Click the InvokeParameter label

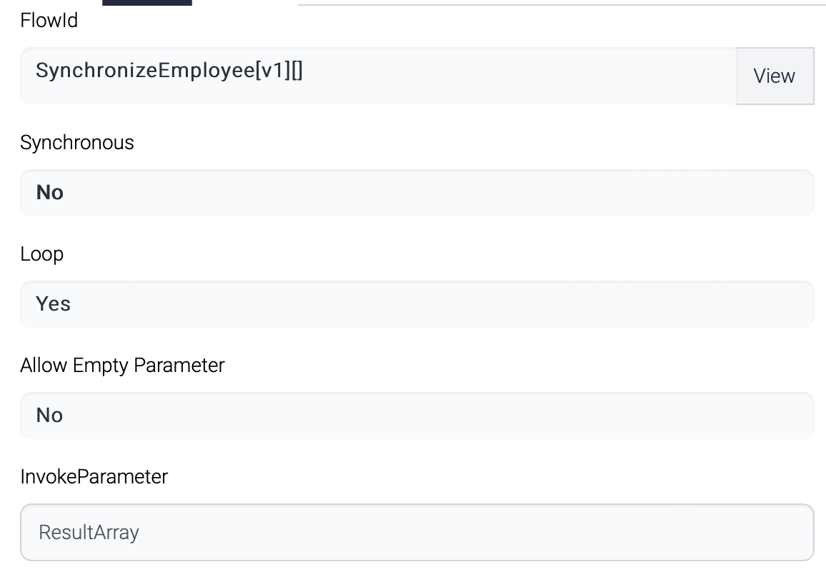94,477
